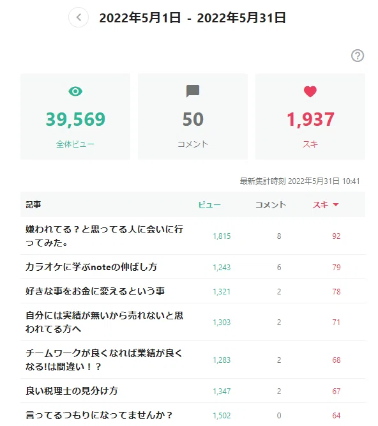The height and width of the screenshot is (426, 378).
Task: Open article 好きな事をお金に変えるという事
Action: click(95, 291)
